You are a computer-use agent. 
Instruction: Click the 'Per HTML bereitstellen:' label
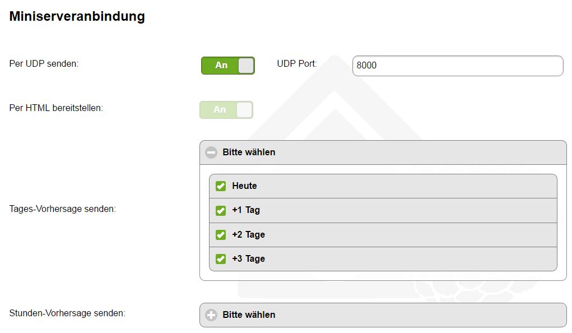(x=56, y=108)
